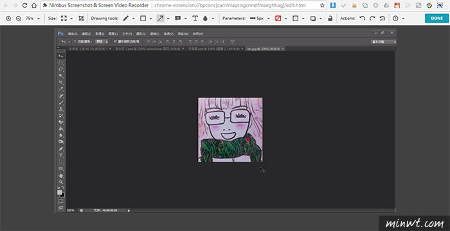Expand the stroke color picker arrow
450x231 pixels.
286,19
